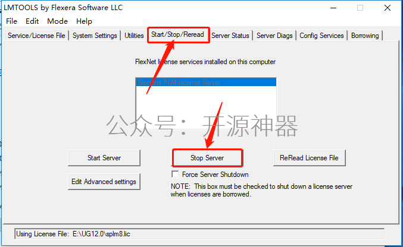
Task: Switch to Service/License File tab
Action: [36, 36]
